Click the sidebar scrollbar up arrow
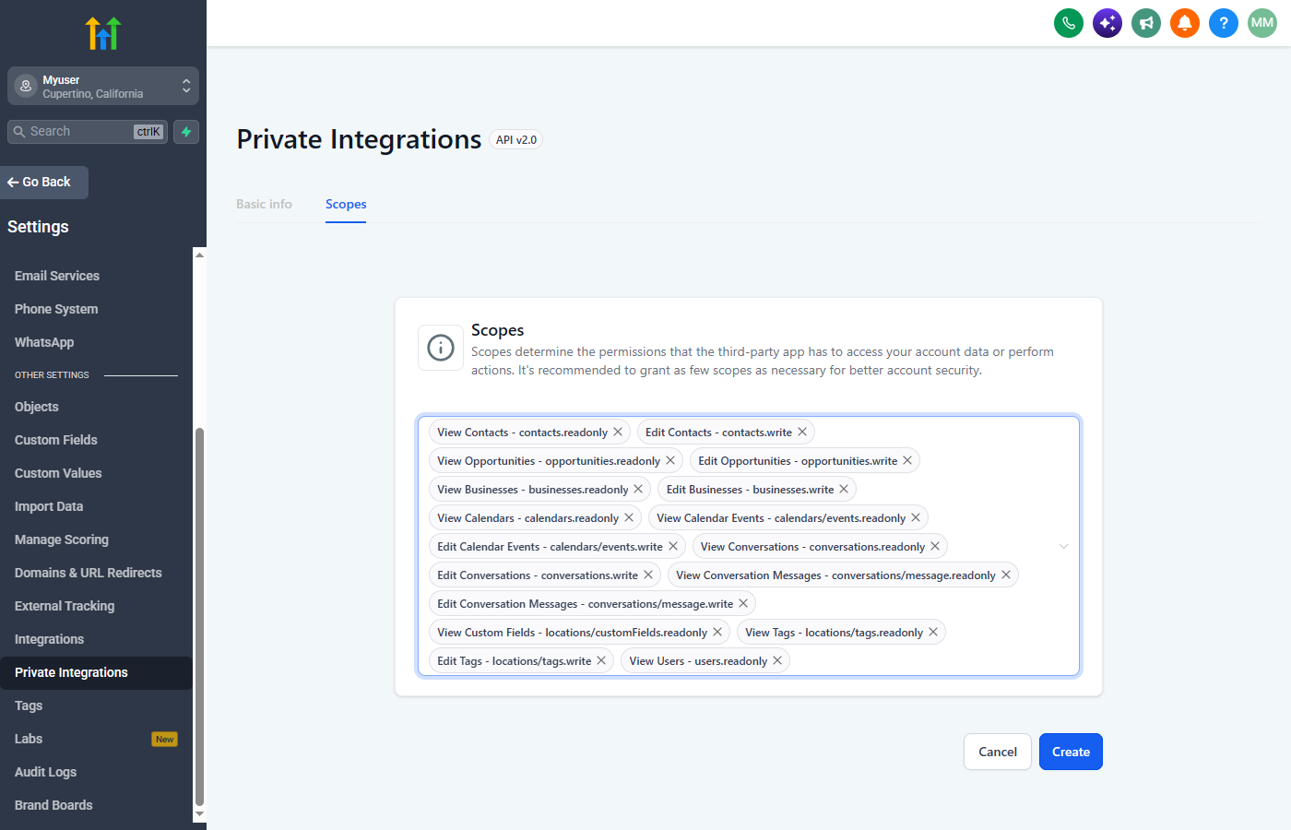Image resolution: width=1291 pixels, height=830 pixels. coord(199,255)
